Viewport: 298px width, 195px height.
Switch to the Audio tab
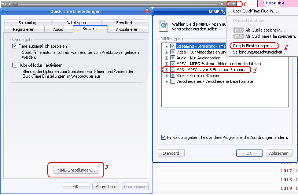58,29
